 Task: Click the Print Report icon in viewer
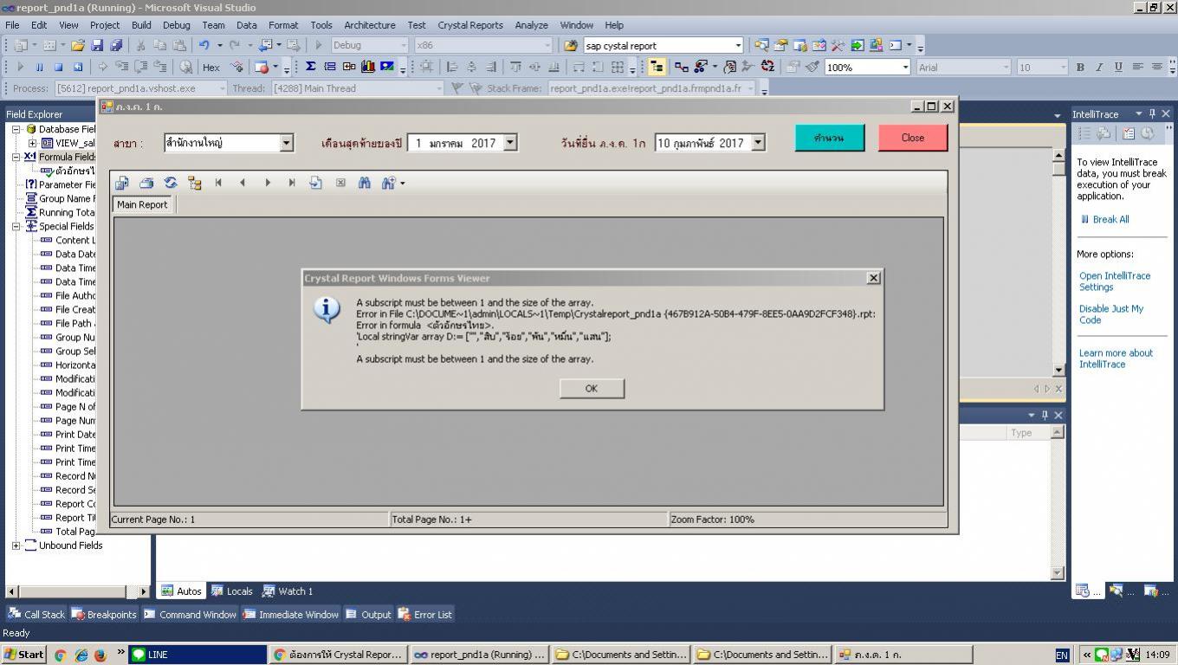click(146, 183)
